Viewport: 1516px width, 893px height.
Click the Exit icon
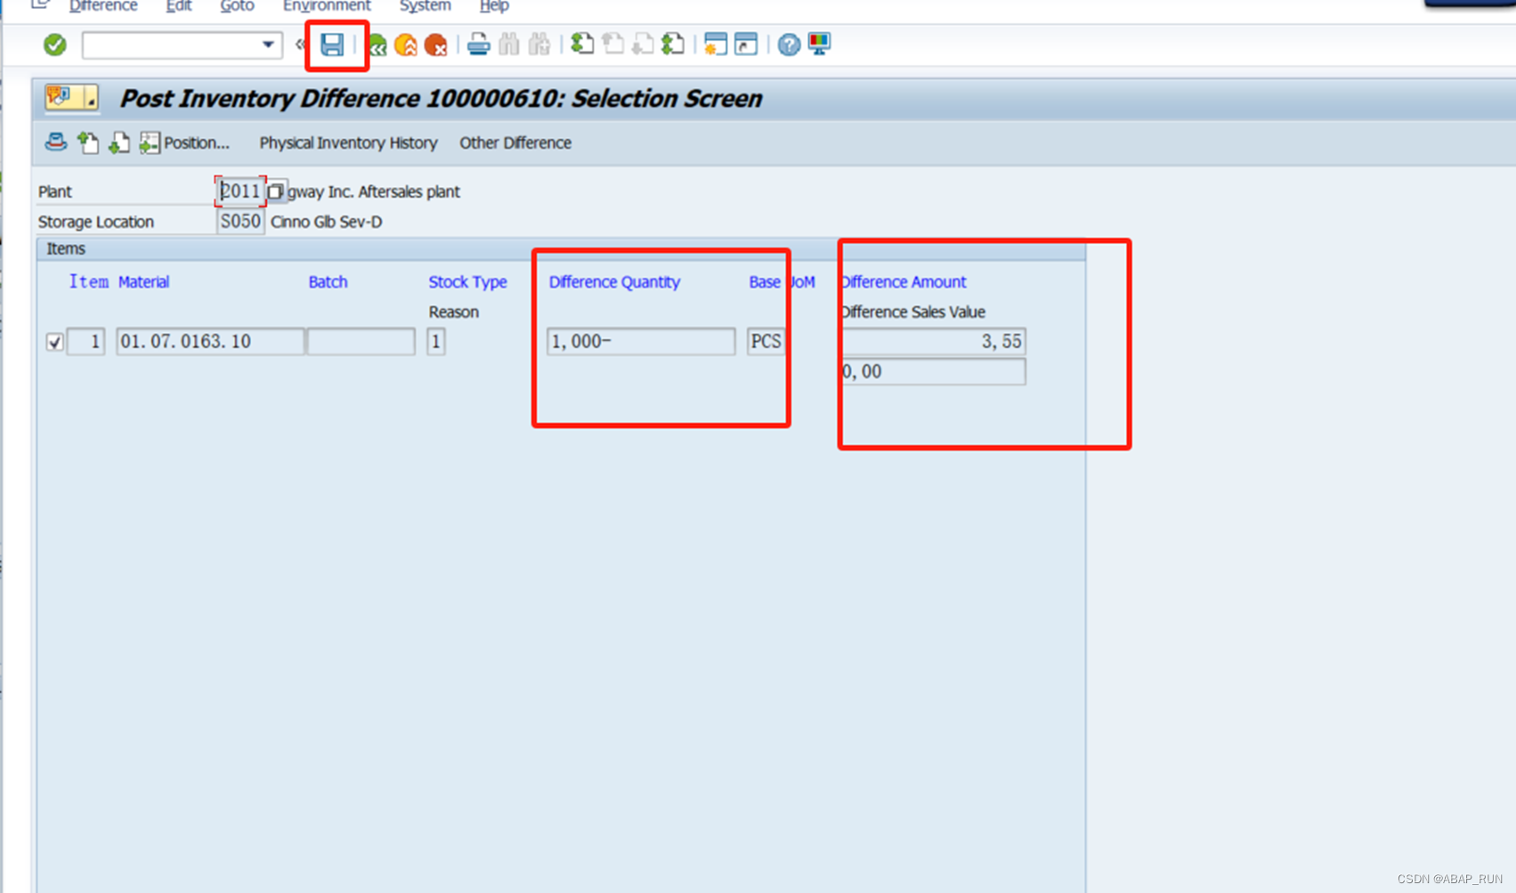406,45
